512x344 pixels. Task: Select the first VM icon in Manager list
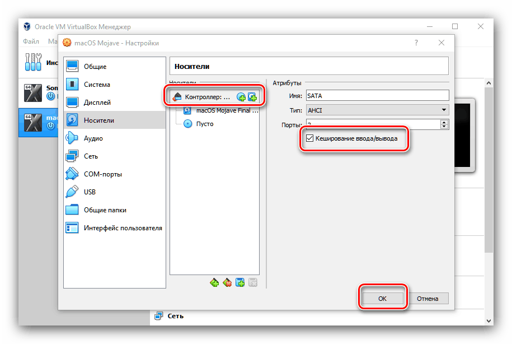33,93
